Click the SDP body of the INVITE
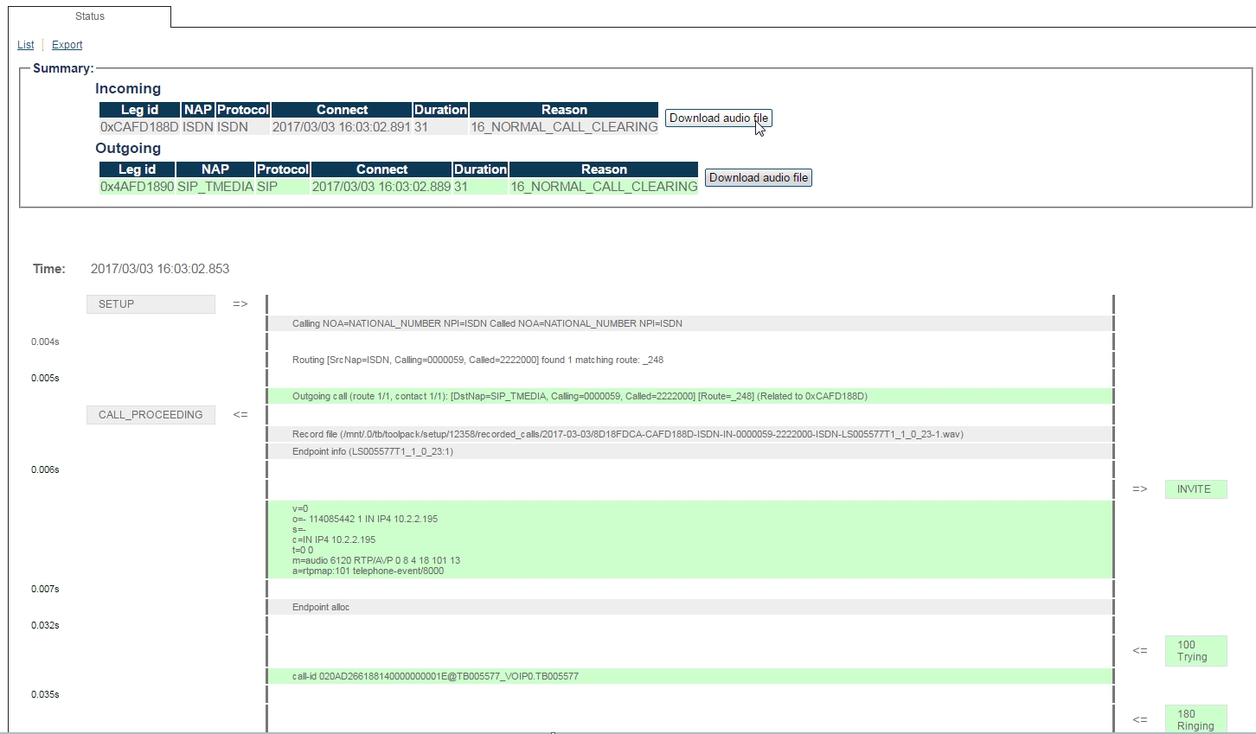Viewport: 1256px width, 734px height. pyautogui.click(x=376, y=539)
